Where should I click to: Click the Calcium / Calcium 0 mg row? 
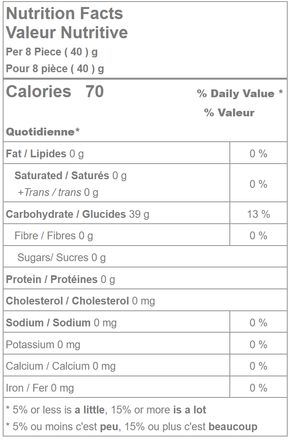pos(61,366)
